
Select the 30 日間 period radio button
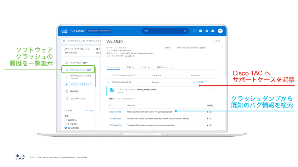point(66,128)
